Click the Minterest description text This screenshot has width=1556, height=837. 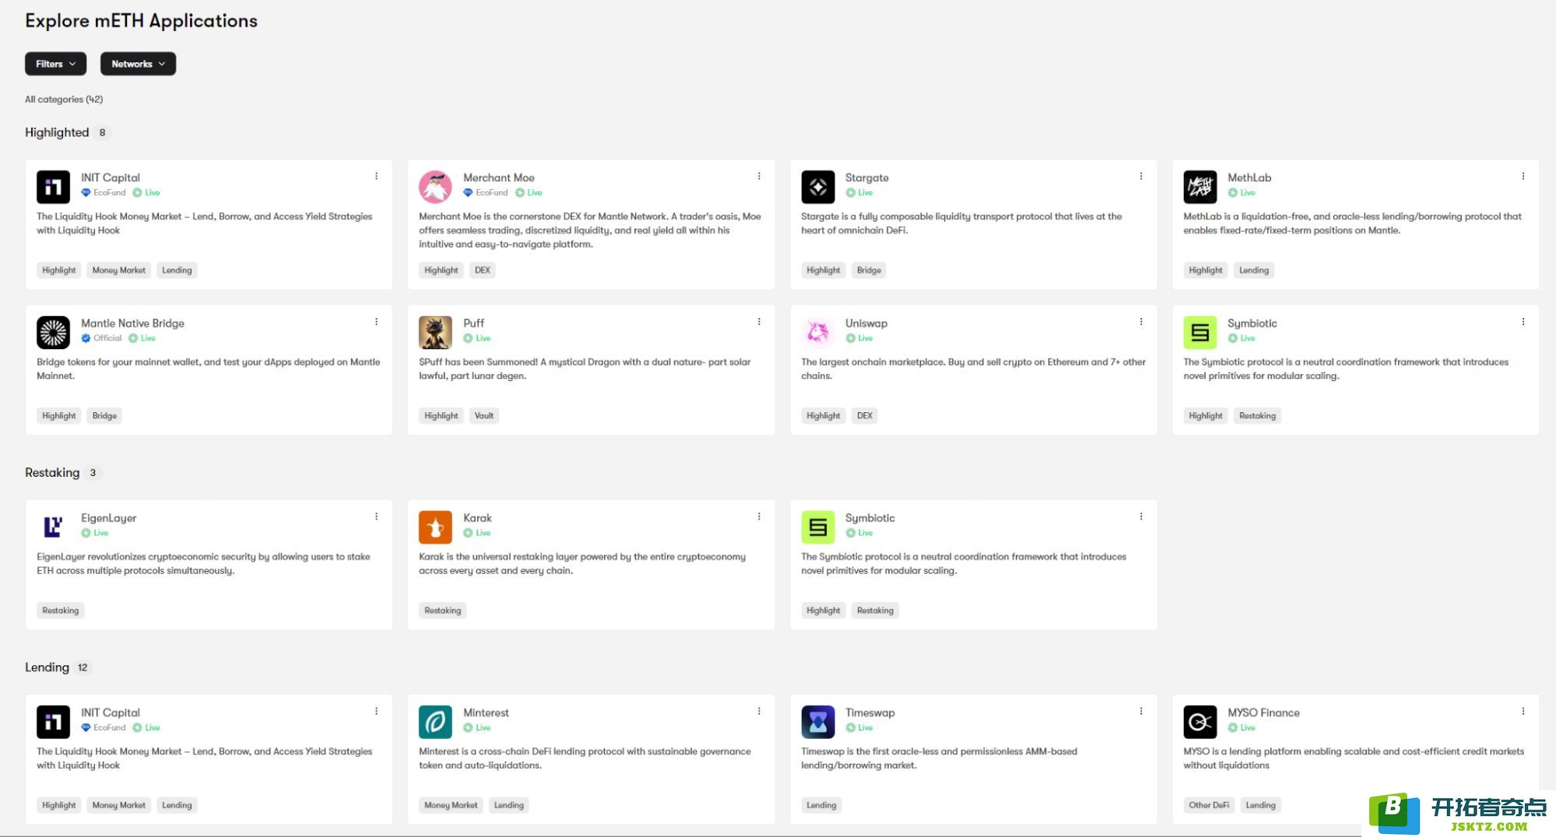tap(585, 758)
